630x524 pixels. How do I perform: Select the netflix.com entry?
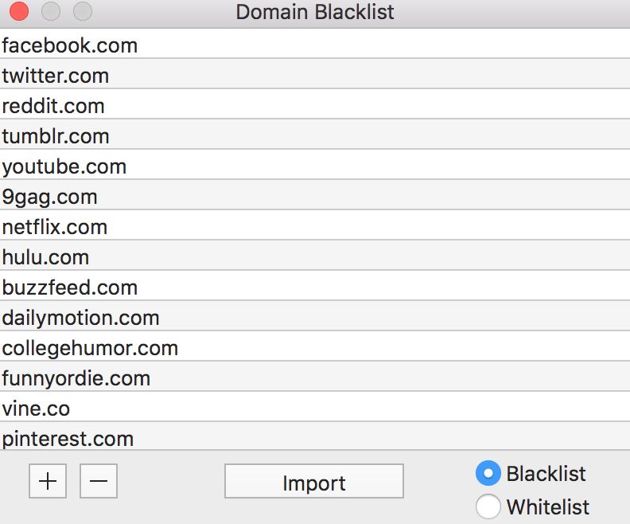(x=55, y=227)
